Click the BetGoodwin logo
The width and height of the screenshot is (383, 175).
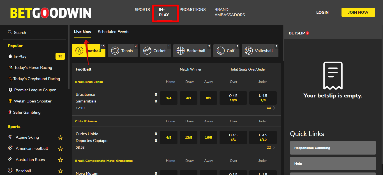pyautogui.click(x=51, y=13)
